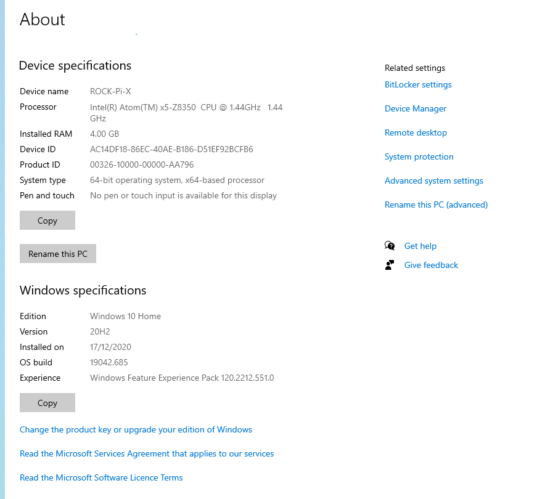Select the installed RAM value 4.00 GB

[105, 134]
